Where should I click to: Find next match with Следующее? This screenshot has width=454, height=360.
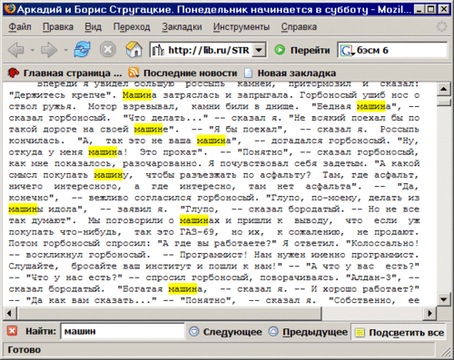[x=225, y=332]
